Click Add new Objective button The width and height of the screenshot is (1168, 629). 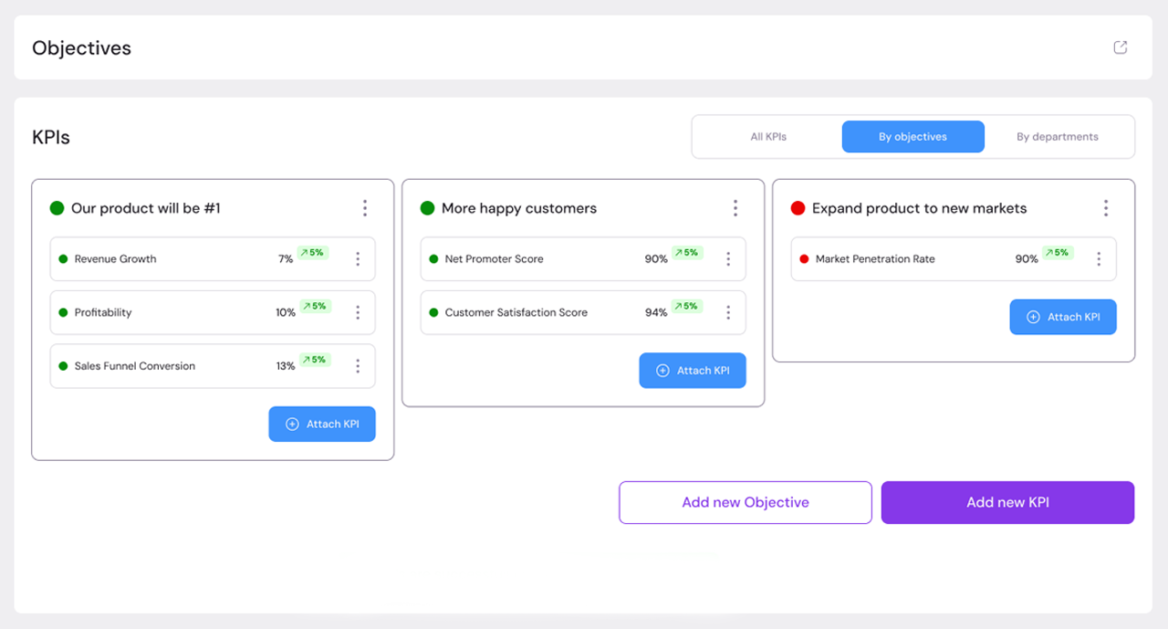[746, 502]
